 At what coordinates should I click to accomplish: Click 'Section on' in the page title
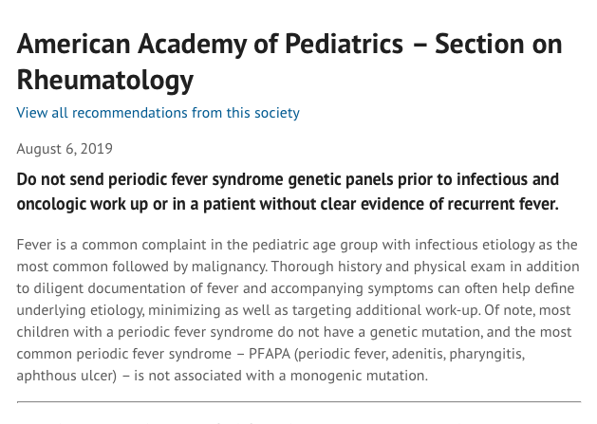(498, 45)
